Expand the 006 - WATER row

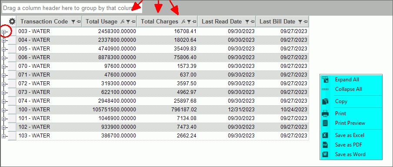[3, 58]
